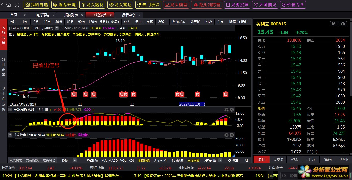This screenshot has width=352, height=180.
Task: Switch chart to 30分 period
Action: (x=59, y=22)
